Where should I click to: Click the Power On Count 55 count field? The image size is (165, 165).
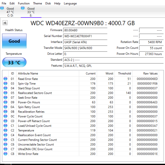click(x=151, y=48)
